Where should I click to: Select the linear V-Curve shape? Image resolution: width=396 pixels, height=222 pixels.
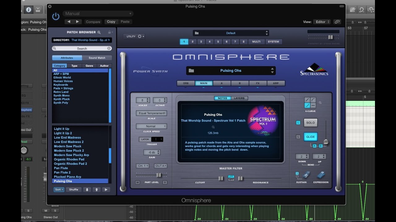[307, 100]
